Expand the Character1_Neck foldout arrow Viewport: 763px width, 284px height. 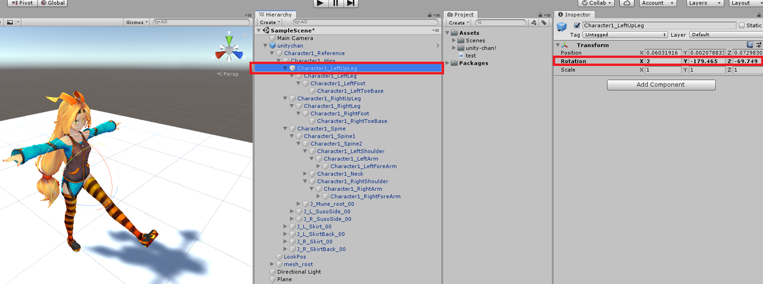[x=306, y=174]
